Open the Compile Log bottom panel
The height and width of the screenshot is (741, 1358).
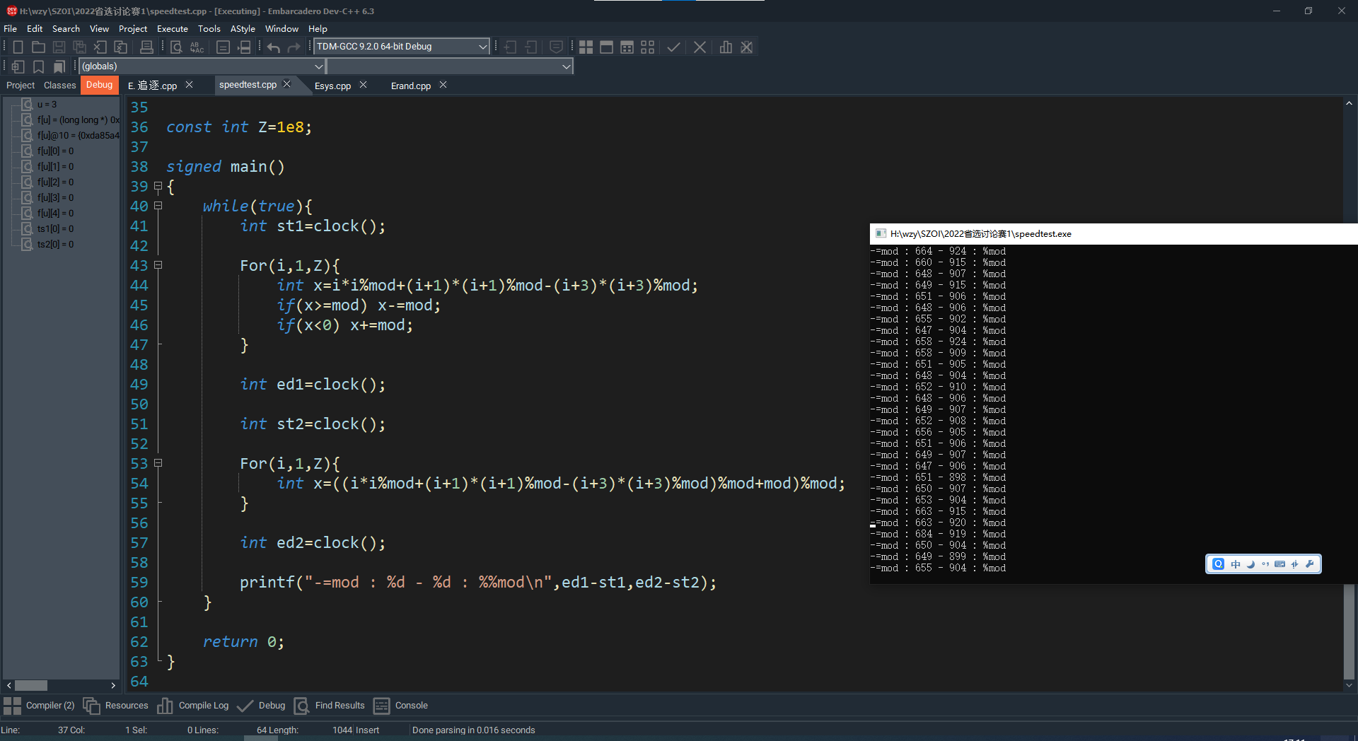pos(193,706)
